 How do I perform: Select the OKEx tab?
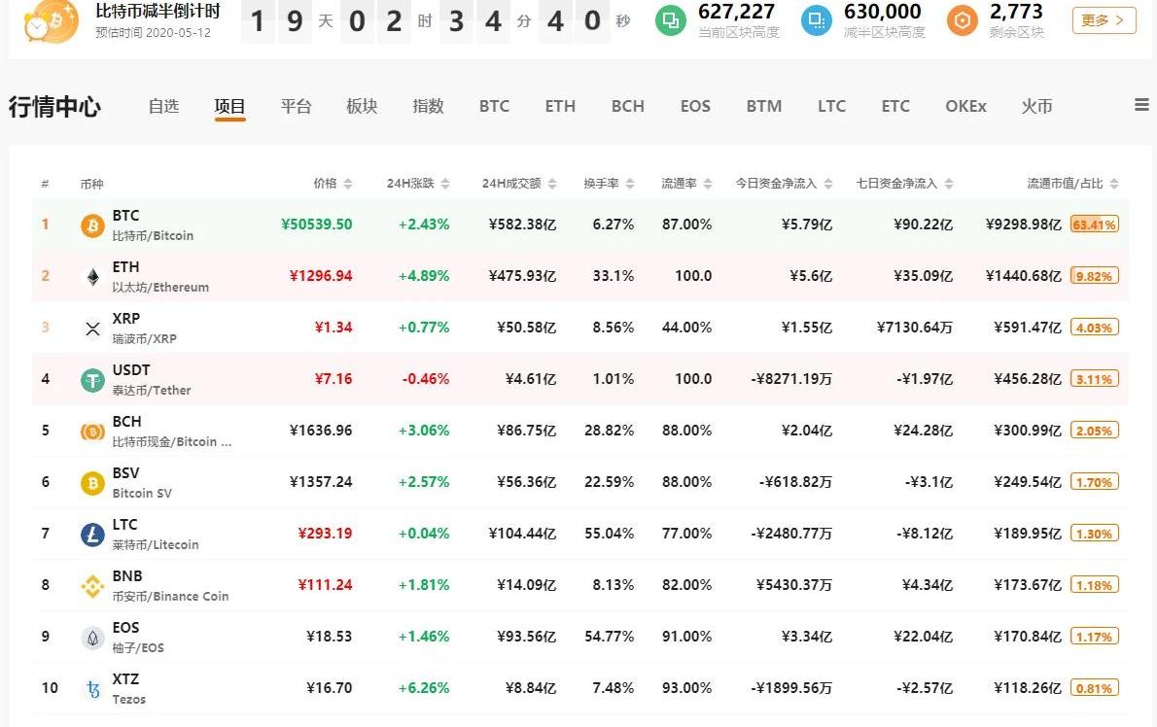click(964, 106)
